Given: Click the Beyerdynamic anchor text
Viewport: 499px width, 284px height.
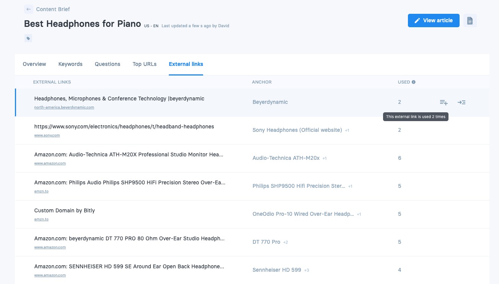Looking at the screenshot, I should pos(270,102).
